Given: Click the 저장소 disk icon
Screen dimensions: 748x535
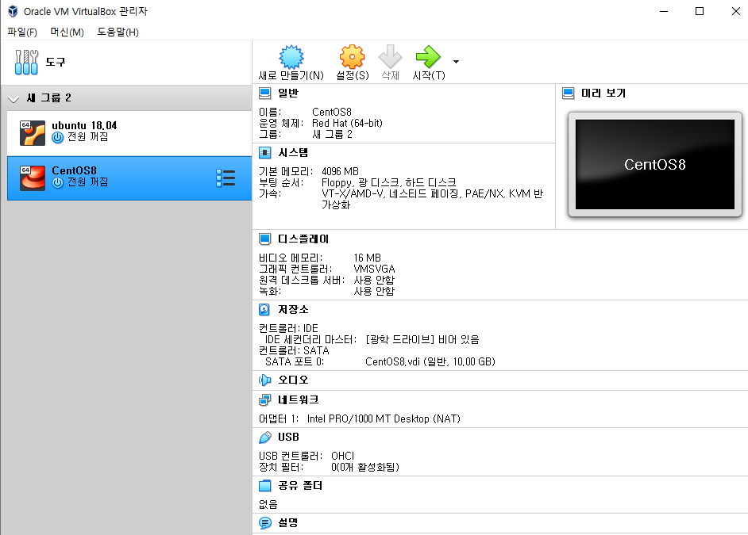Looking at the screenshot, I should pos(264,309).
